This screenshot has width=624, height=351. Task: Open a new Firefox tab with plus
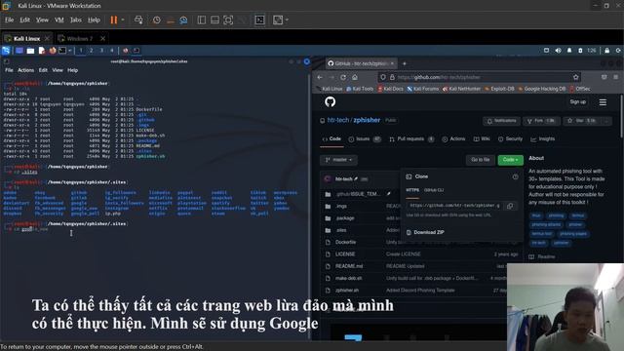point(405,63)
